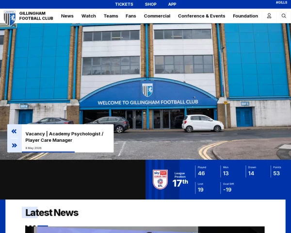Image resolution: width=291 pixels, height=233 pixels.
Task: Click the Played 46 stat
Action: coord(202,171)
